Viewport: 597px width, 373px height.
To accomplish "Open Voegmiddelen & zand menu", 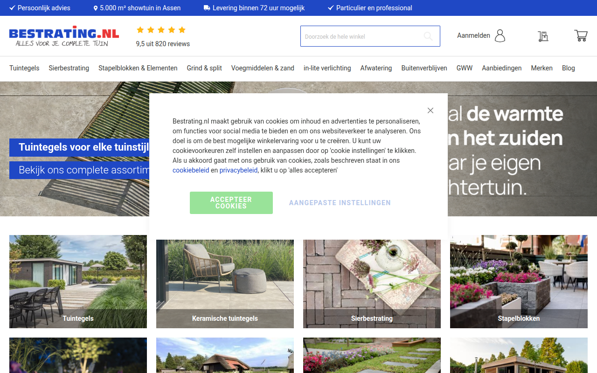I will [x=263, y=68].
